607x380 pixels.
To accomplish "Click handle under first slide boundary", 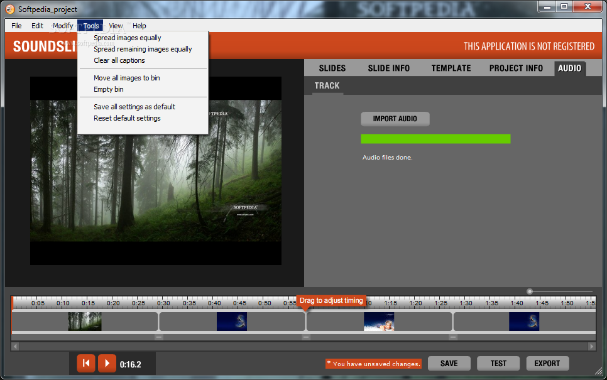I will [x=159, y=337].
